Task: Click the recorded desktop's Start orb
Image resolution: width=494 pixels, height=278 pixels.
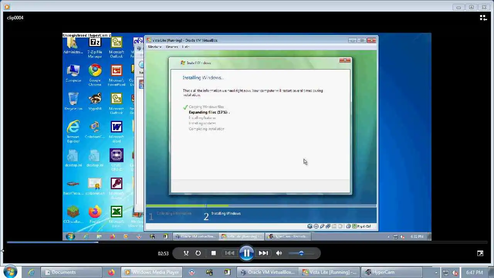Action: point(70,236)
